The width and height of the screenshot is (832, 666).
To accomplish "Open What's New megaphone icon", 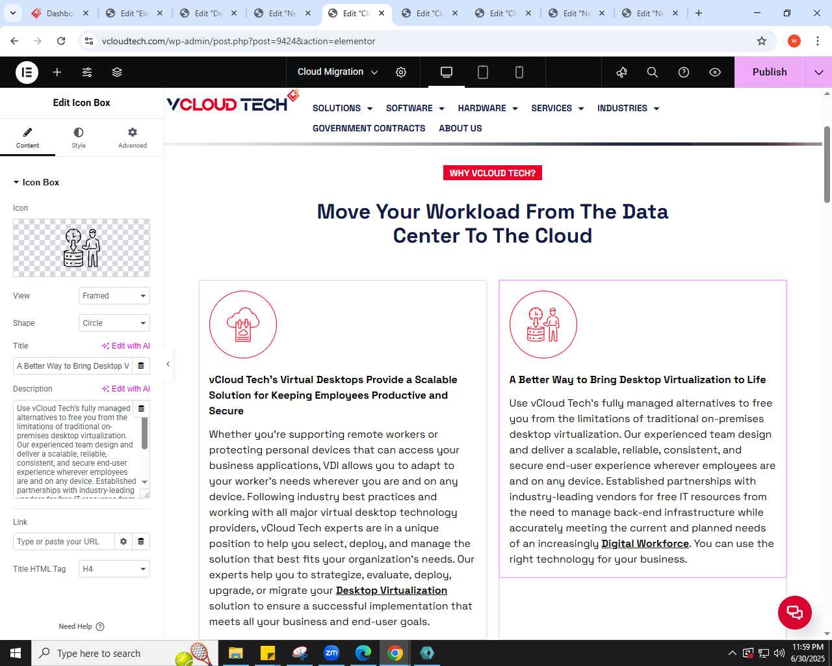I will pos(622,72).
